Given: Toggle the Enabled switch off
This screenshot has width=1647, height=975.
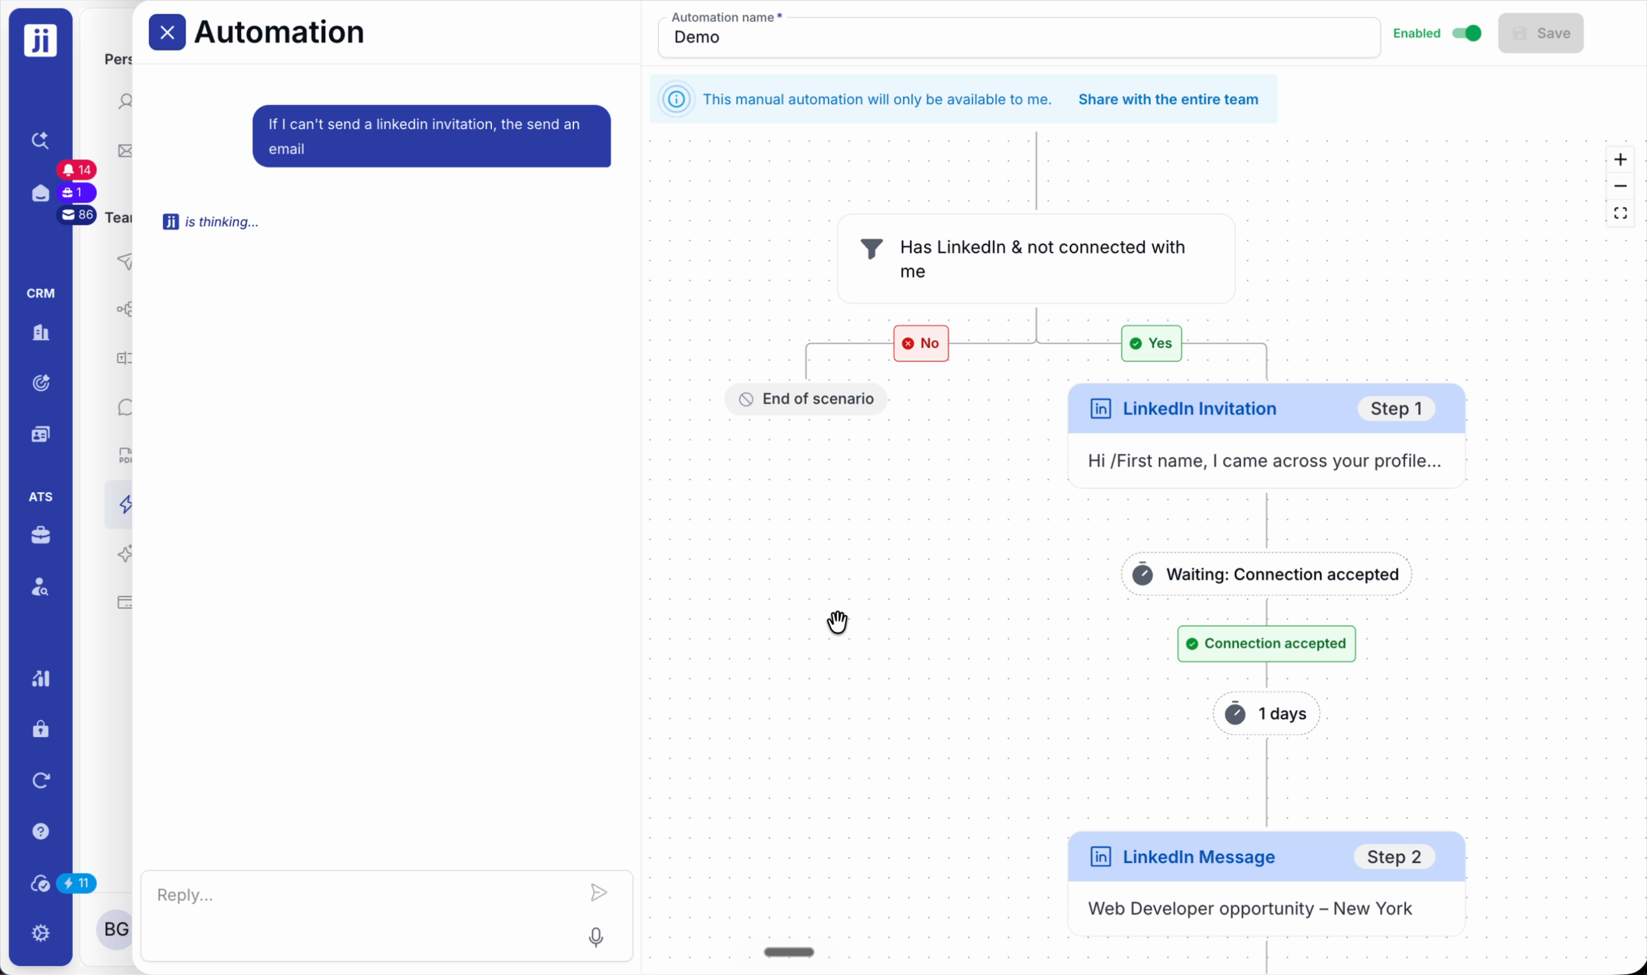Looking at the screenshot, I should coord(1466,33).
